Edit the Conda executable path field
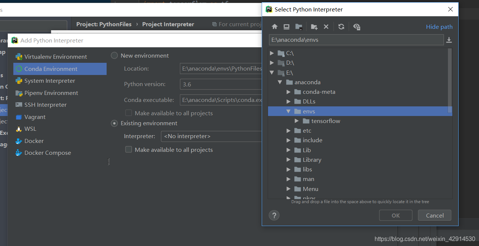 [221, 100]
